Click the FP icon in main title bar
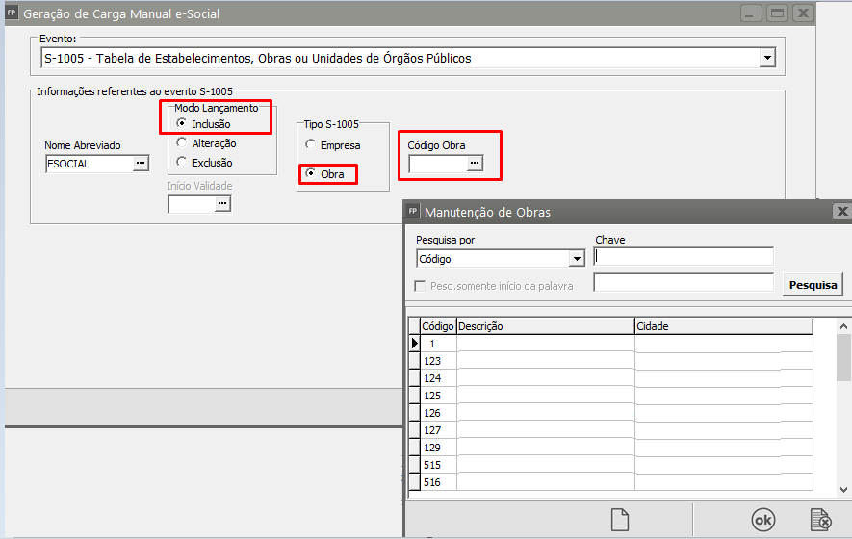The height and width of the screenshot is (539, 852). pos(12,13)
